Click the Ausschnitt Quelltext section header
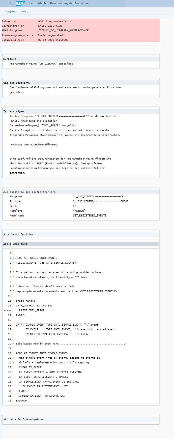The height and width of the screenshot is (439, 174). click(x=19, y=234)
